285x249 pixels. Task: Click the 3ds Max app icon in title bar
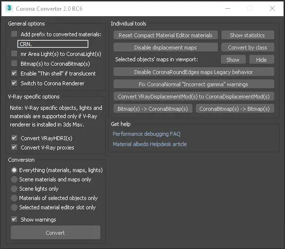tap(9, 8)
